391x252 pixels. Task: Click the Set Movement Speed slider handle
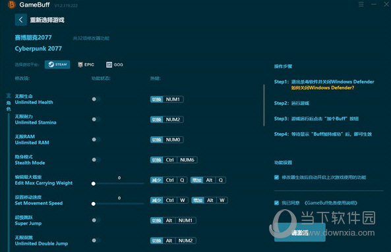(x=93, y=204)
